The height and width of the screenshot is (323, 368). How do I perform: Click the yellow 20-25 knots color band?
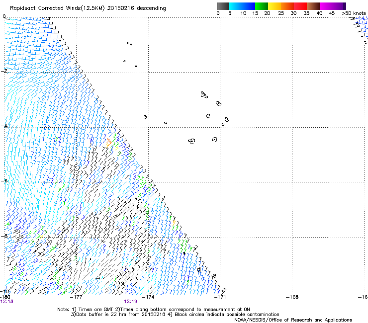point(275,6)
